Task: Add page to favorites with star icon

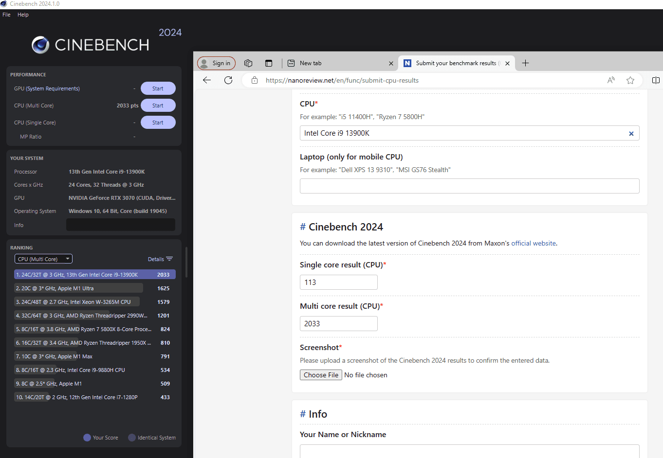Action: click(x=630, y=80)
